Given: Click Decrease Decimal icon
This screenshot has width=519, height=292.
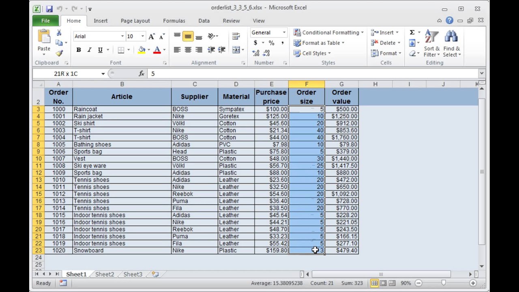Looking at the screenshot, I should tap(266, 53).
